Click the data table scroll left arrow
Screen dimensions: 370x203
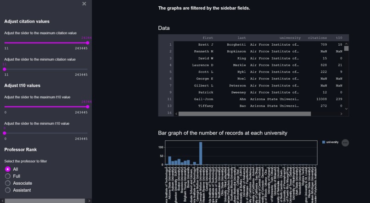176,114
